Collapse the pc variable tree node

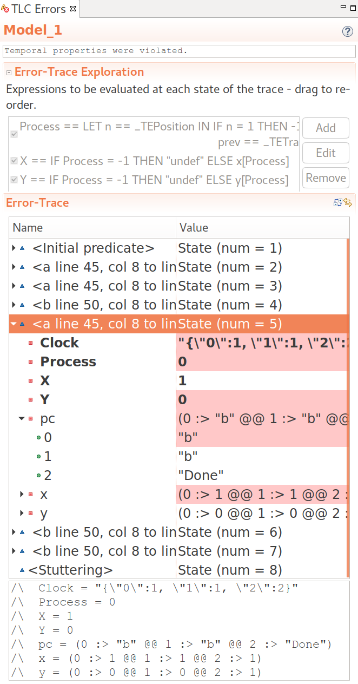pyautogui.click(x=22, y=419)
